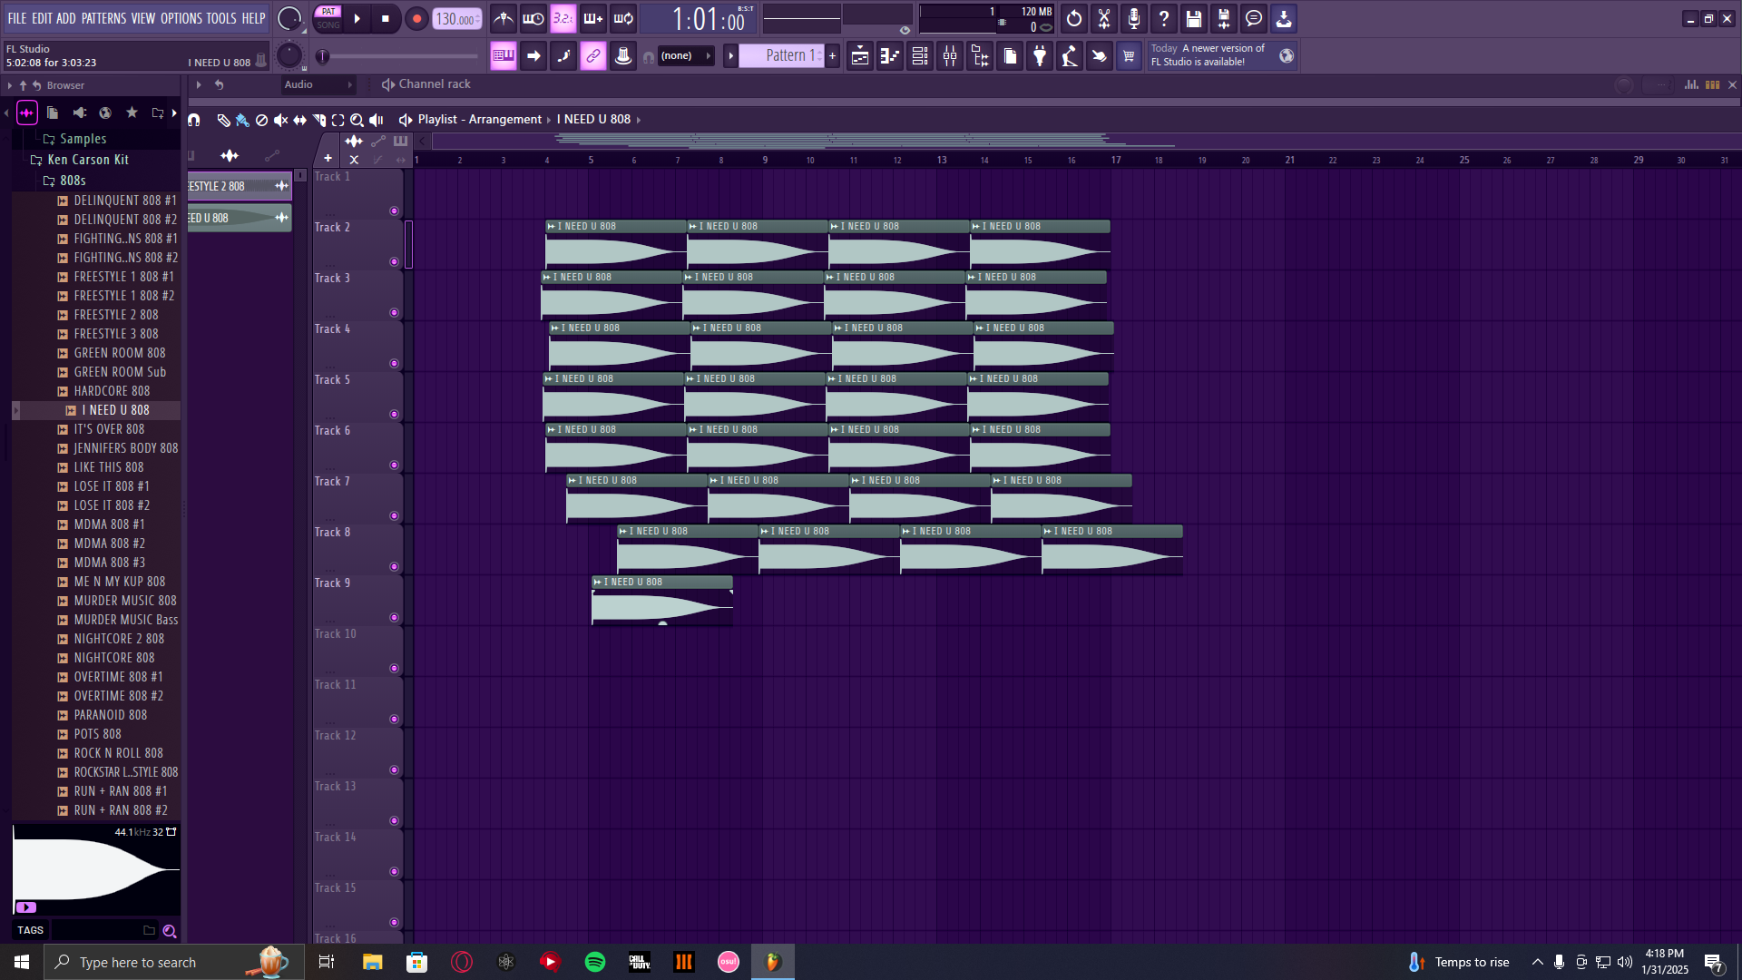This screenshot has width=1742, height=980.
Task: Select the Paint brush tool in Playlist
Action: pos(242,120)
